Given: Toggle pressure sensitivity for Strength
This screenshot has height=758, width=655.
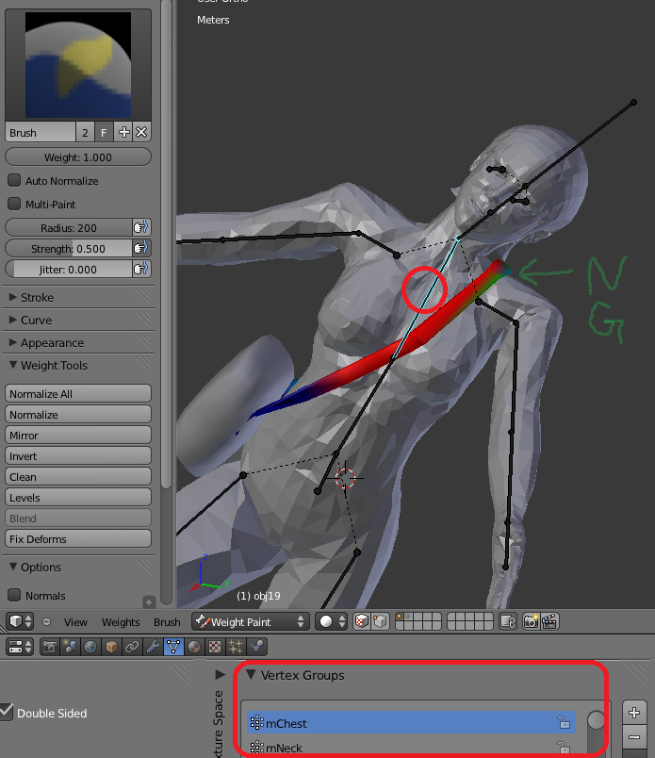Looking at the screenshot, I should click(141, 249).
